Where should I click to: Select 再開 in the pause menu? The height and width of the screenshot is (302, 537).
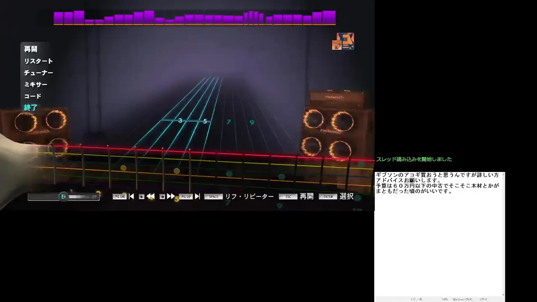[31, 49]
